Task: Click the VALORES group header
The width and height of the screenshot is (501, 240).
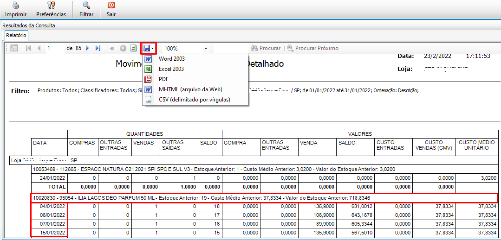Action: click(360, 134)
